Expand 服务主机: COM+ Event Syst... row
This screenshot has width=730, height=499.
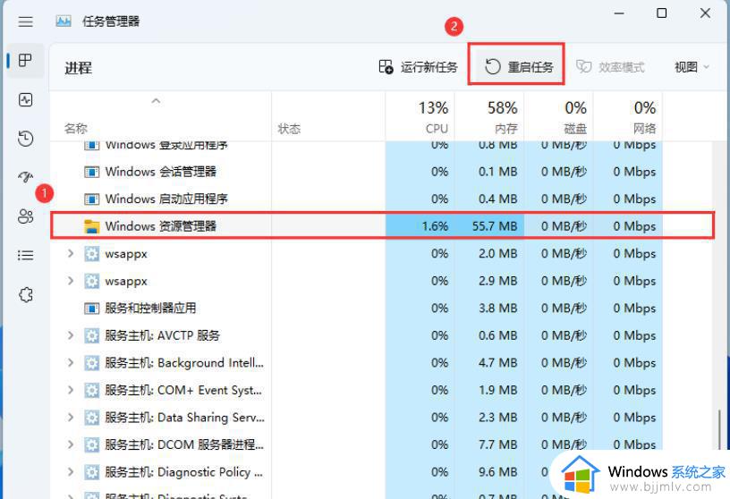[x=71, y=390]
